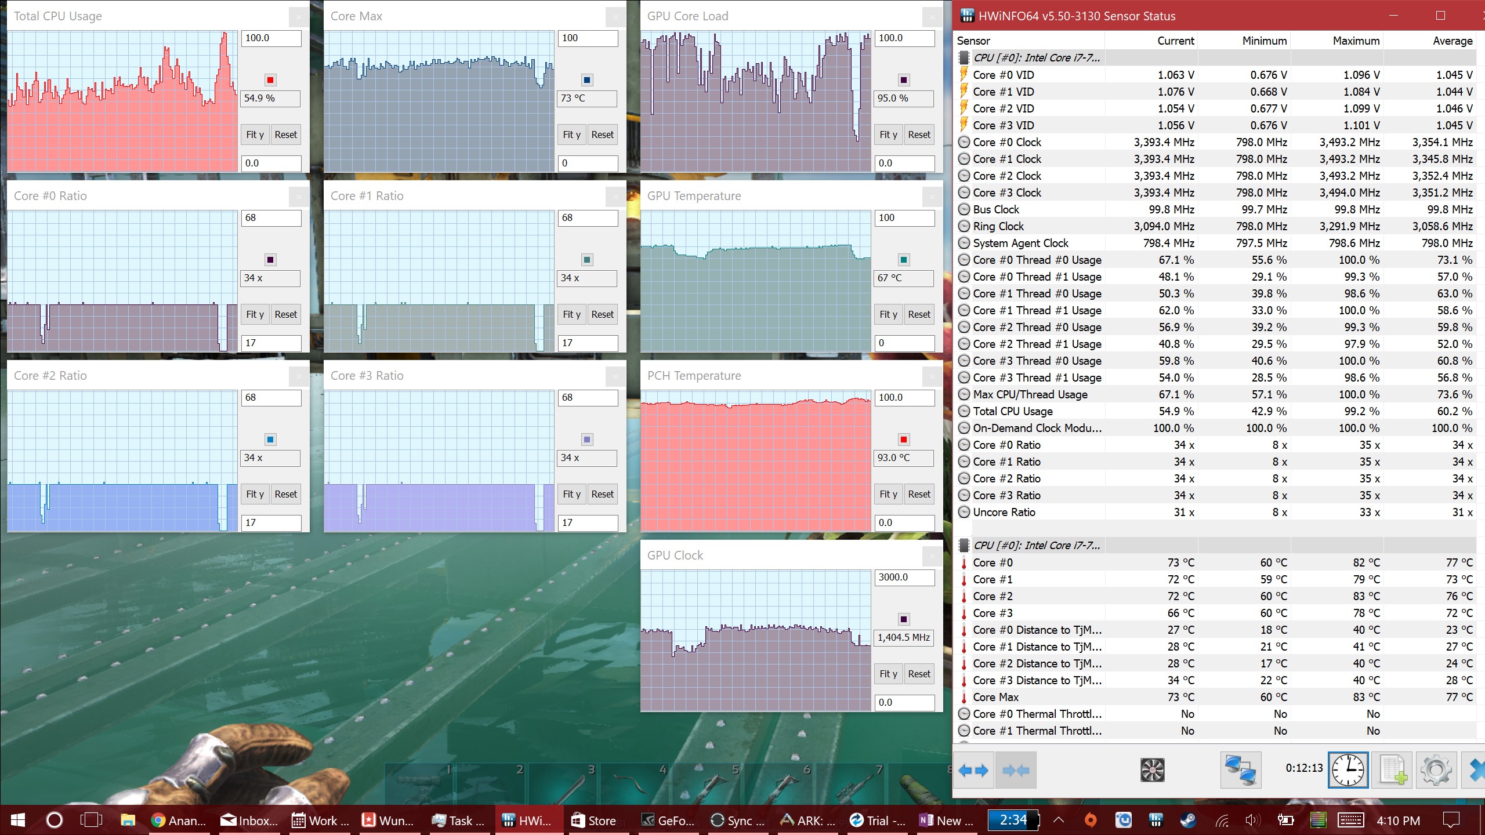
Task: Click max value field 100.0 in Total CPU Usage
Action: pos(271,38)
